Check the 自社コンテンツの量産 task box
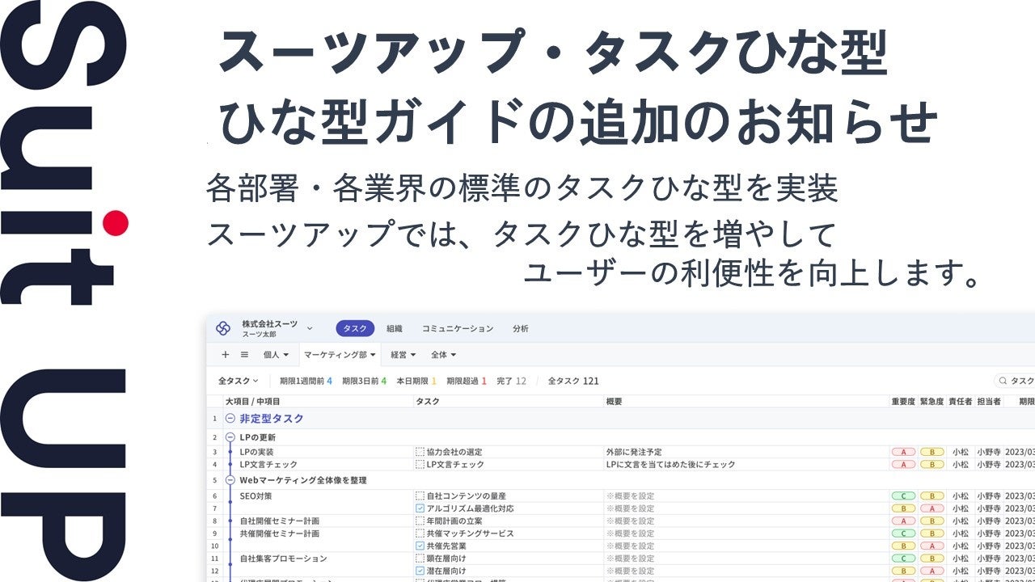This screenshot has width=1035, height=582. click(420, 496)
